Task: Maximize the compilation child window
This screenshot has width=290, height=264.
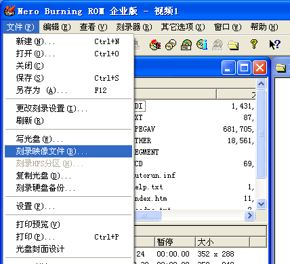Action: click(x=244, y=68)
